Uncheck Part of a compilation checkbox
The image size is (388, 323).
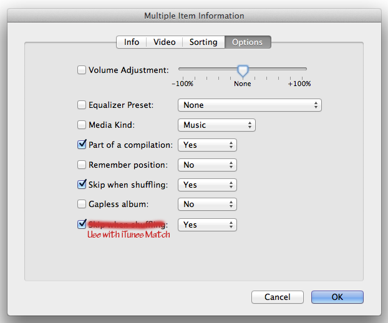pyautogui.click(x=82, y=145)
